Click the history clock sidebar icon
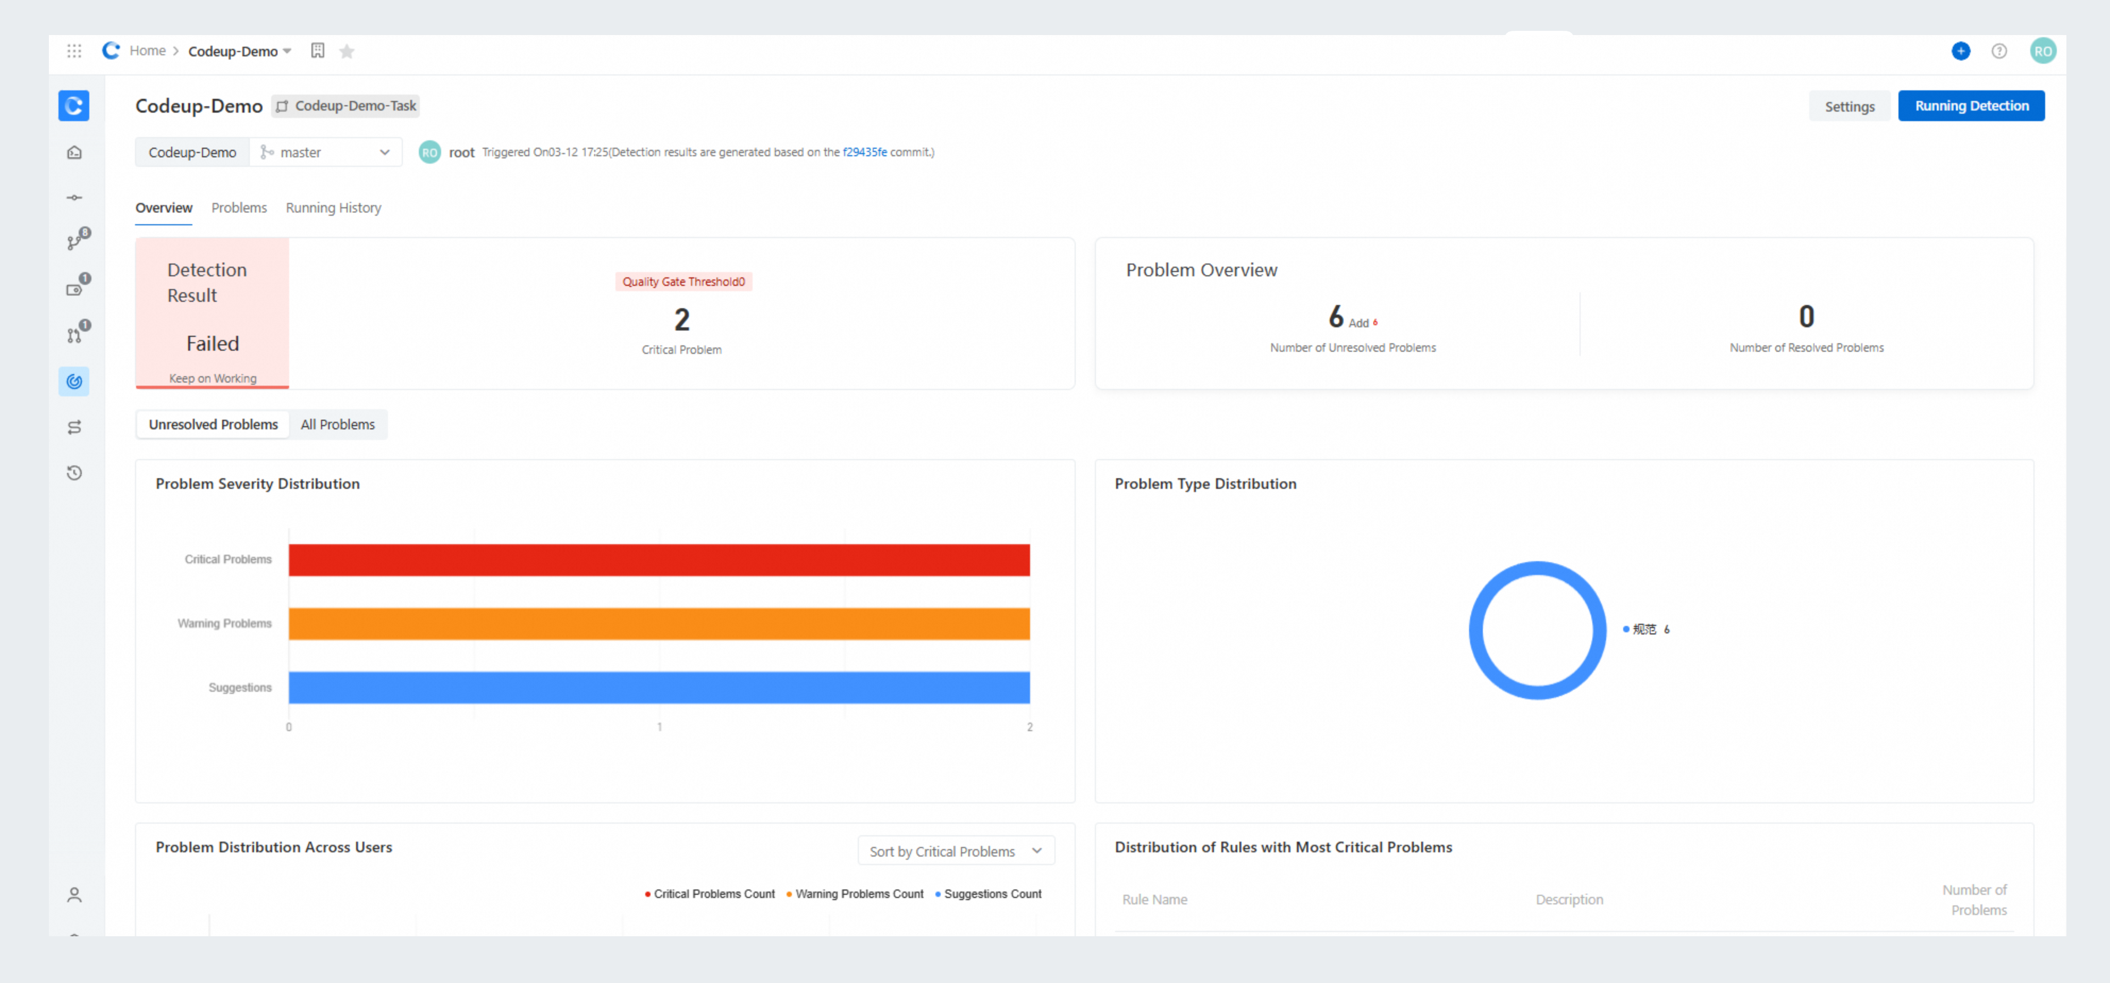2110x983 pixels. pyautogui.click(x=74, y=473)
